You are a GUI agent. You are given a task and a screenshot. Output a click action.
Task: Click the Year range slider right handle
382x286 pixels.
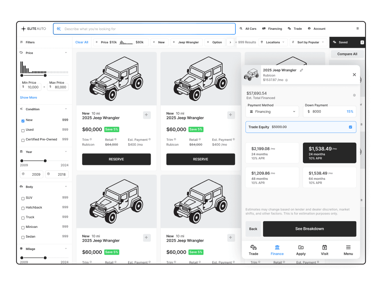point(45,161)
